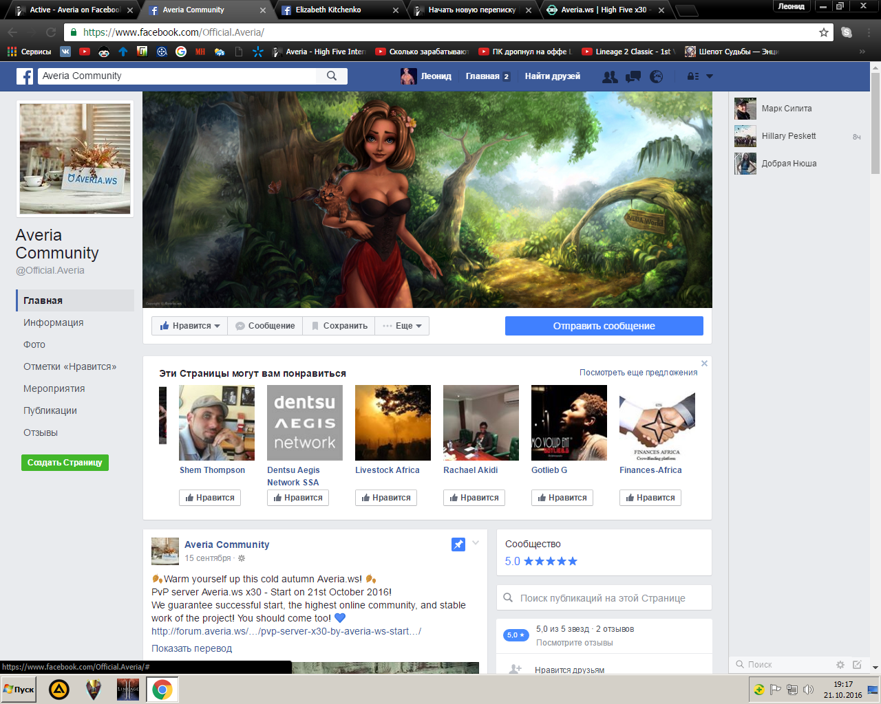881x704 pixels.
Task: Click browser back arrow
Action: point(12,32)
